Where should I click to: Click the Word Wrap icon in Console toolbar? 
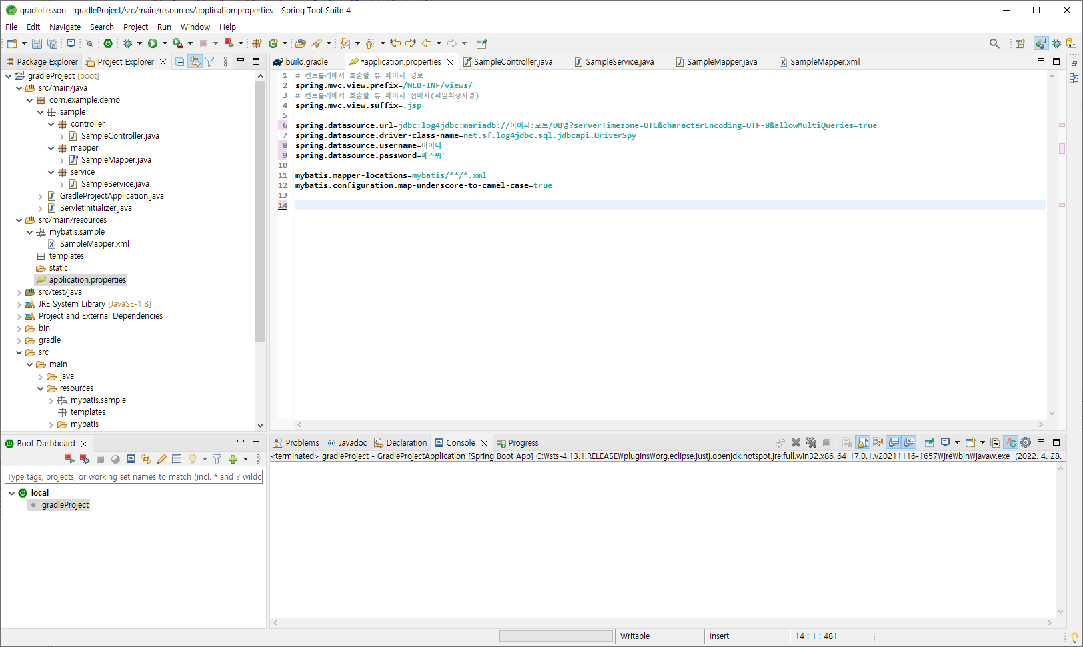[878, 442]
